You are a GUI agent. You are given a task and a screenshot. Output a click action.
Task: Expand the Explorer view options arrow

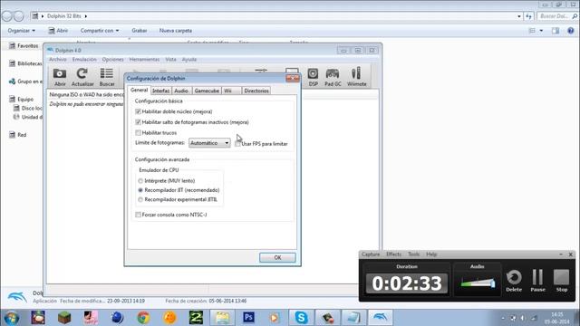[x=541, y=31]
